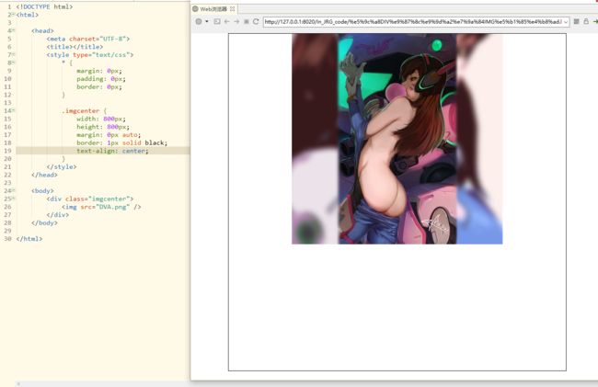Collapse the div class imgcenter fold marker
598x387 pixels.
pyautogui.click(x=13, y=199)
